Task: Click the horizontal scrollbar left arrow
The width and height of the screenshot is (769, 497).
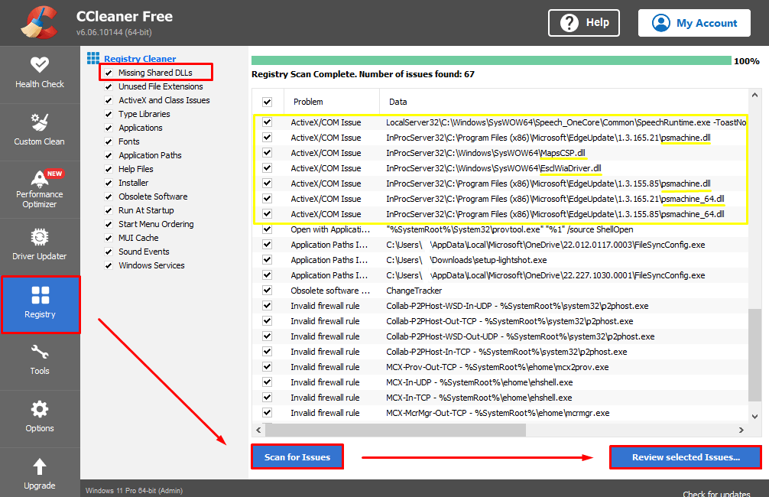Action: 259,430
